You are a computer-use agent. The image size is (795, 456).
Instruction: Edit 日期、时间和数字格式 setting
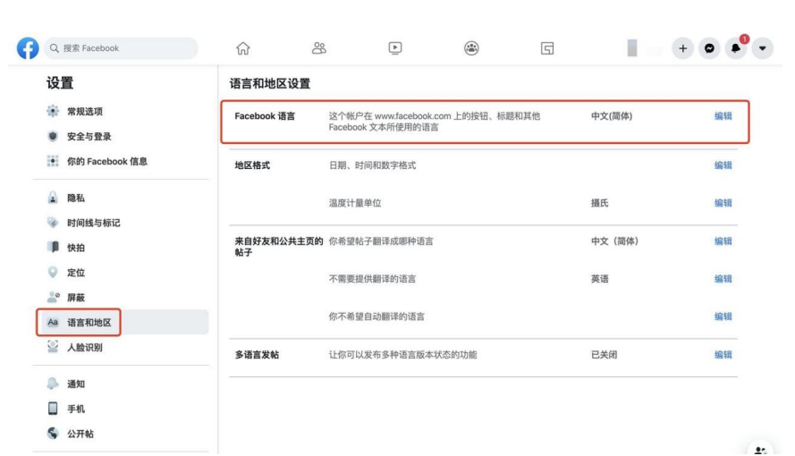click(723, 165)
